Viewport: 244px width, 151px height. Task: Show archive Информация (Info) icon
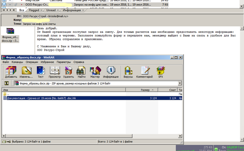click(x=111, y=72)
